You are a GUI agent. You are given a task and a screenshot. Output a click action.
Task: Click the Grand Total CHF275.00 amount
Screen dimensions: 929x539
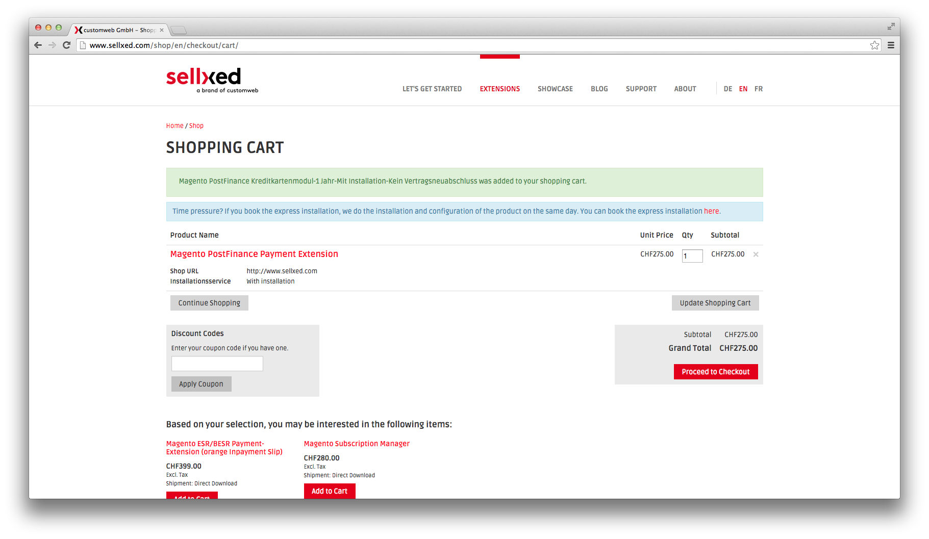click(738, 348)
